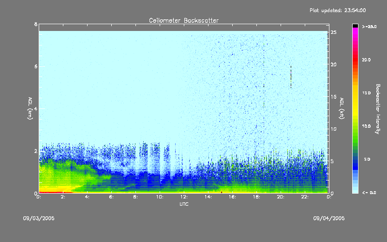This screenshot has height=242, width=387.
Task: Click the 20.0 colorbar tick label
Action: (x=366, y=60)
